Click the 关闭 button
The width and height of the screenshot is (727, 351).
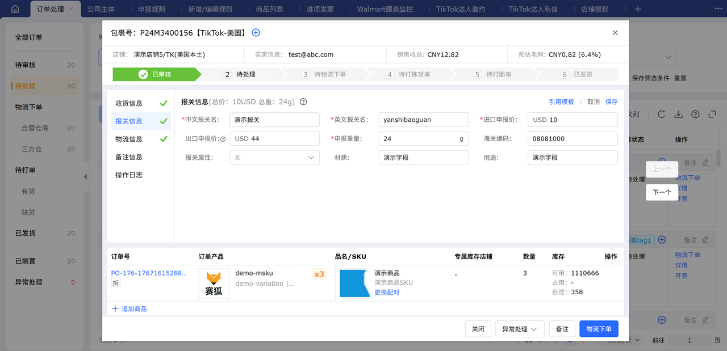[x=478, y=329]
